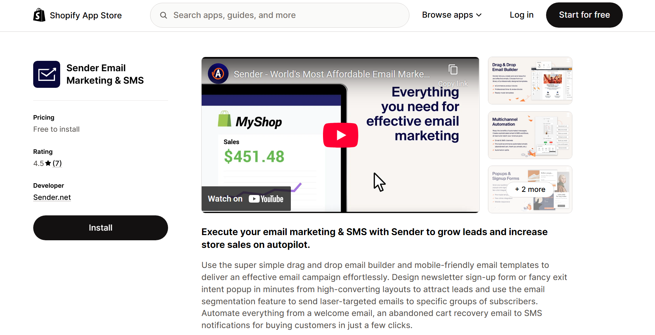The height and width of the screenshot is (335, 655).
Task: Click the Sender Email Marketing app icon
Action: click(x=46, y=74)
